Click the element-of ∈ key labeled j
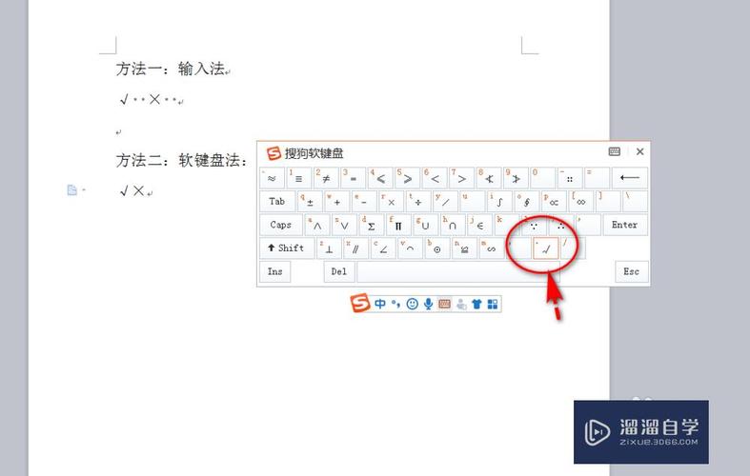750x476 pixels. (479, 225)
